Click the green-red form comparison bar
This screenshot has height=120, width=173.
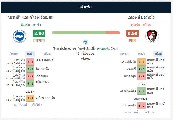(86, 33)
